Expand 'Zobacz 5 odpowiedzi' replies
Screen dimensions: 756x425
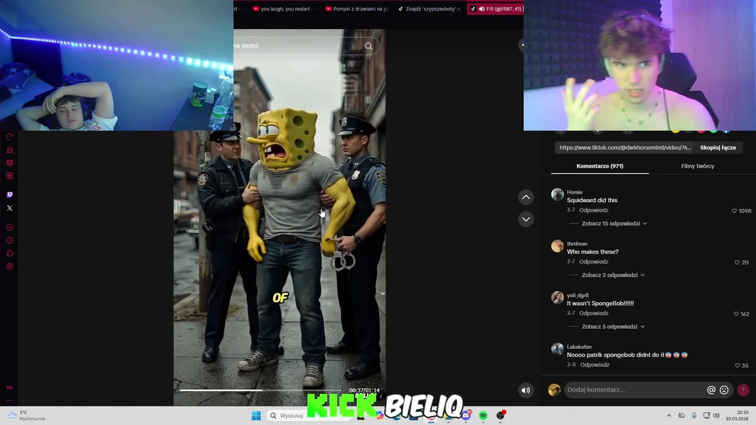click(x=613, y=326)
